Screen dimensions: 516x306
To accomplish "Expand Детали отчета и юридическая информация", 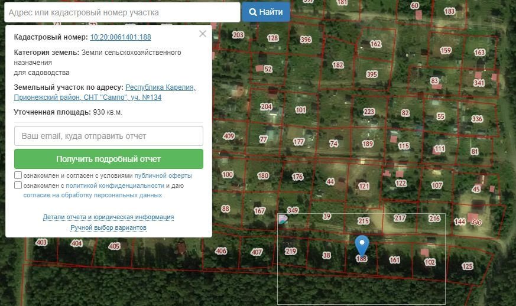I will (108, 217).
